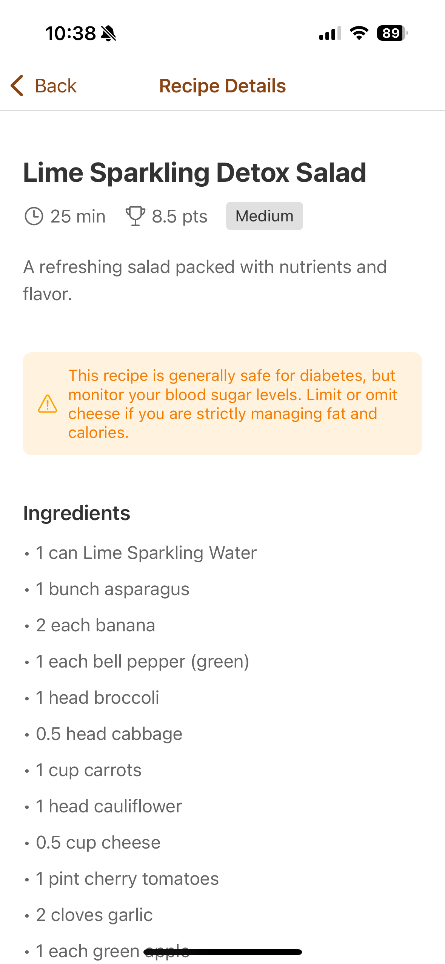Tap the Recipe Details title
This screenshot has height=964, width=445.
pyautogui.click(x=222, y=86)
